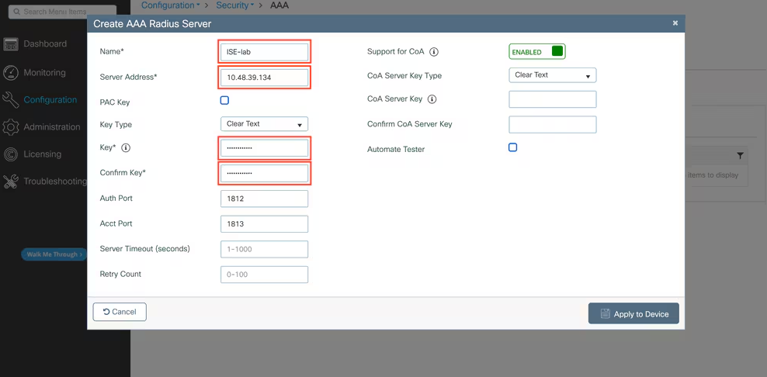Click the Configuration wrench icon
The image size is (767, 377).
[x=11, y=100]
